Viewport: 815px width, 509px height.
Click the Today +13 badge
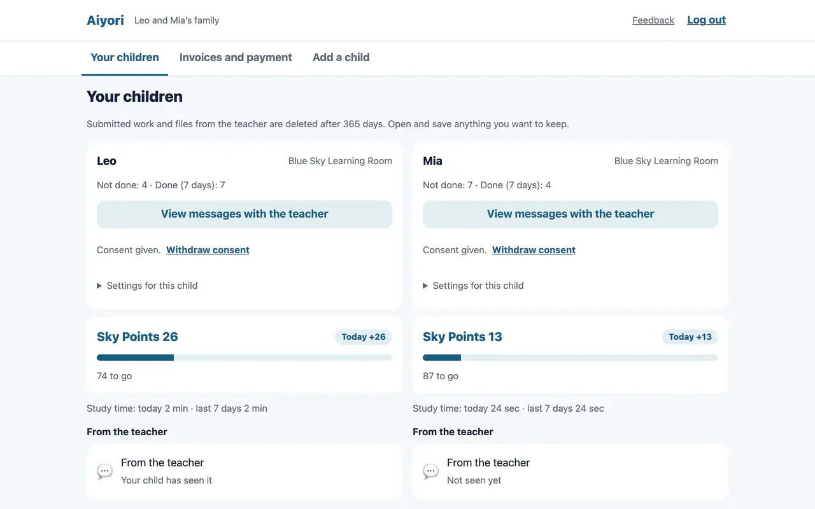[690, 337]
